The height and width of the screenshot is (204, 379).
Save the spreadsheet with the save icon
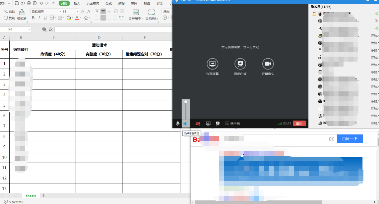17,3
